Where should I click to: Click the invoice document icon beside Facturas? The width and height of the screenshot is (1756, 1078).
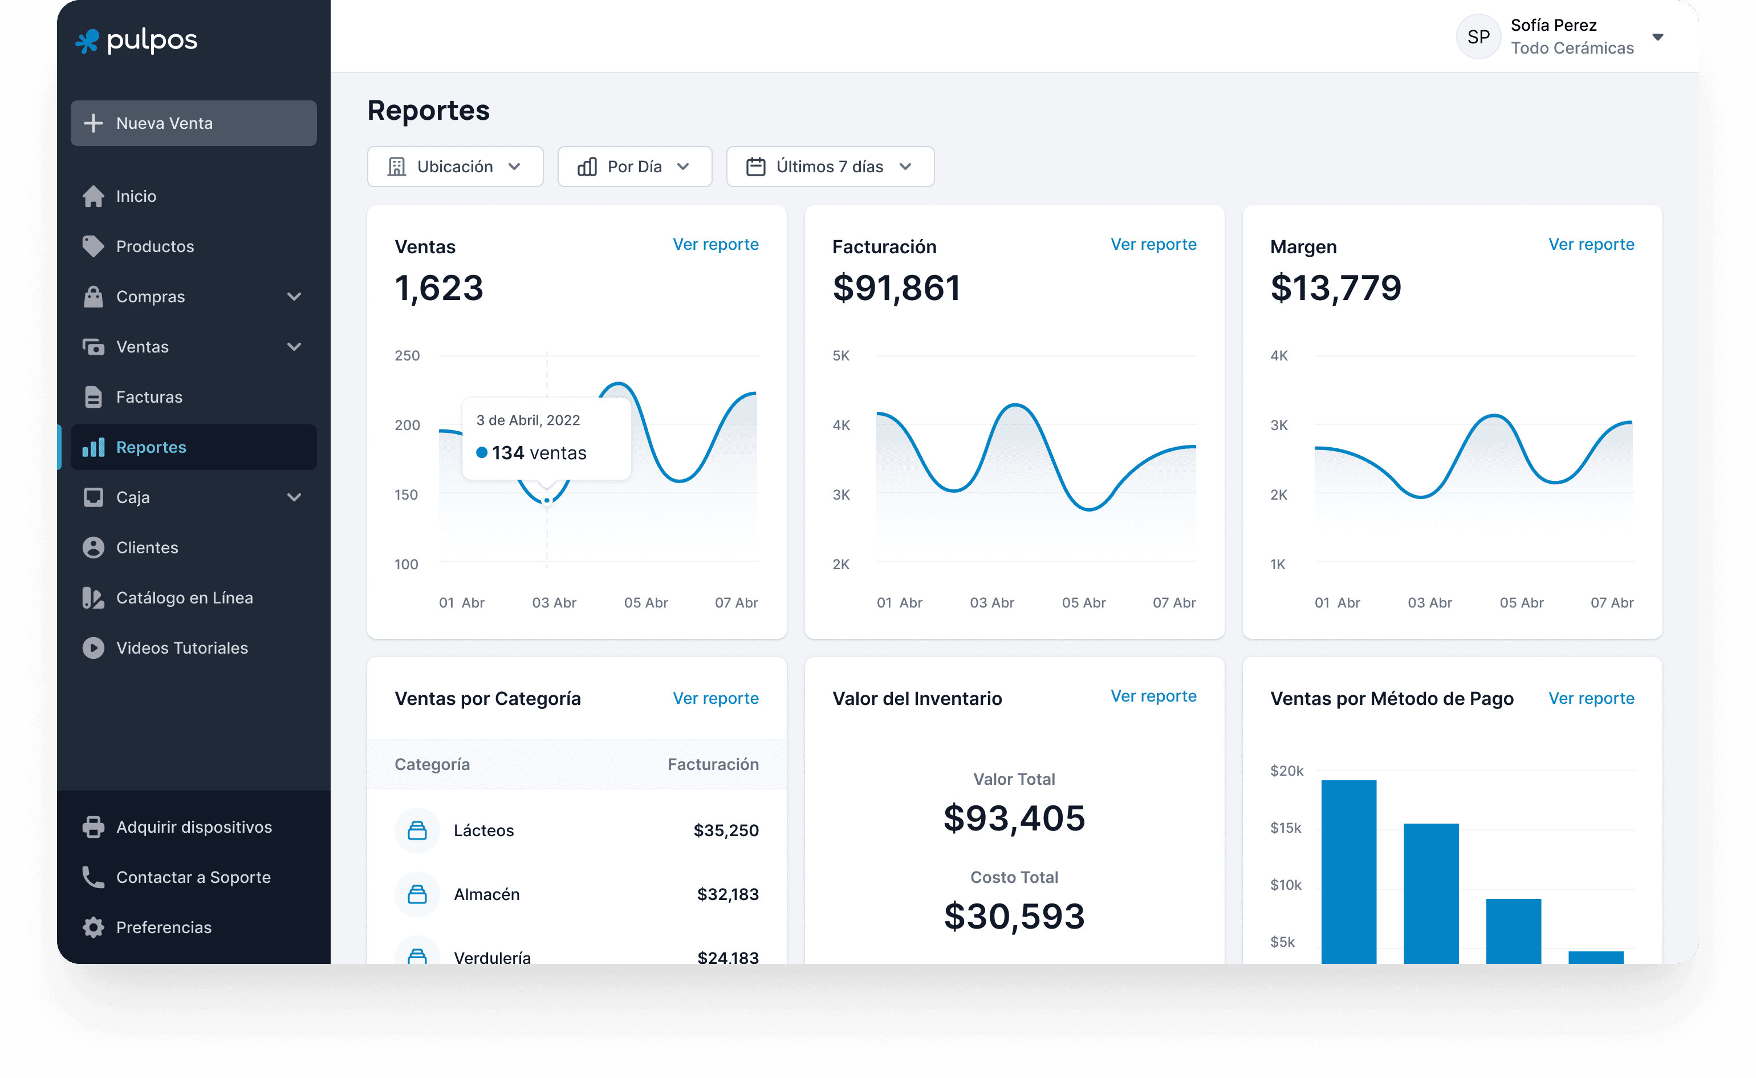pyautogui.click(x=94, y=397)
